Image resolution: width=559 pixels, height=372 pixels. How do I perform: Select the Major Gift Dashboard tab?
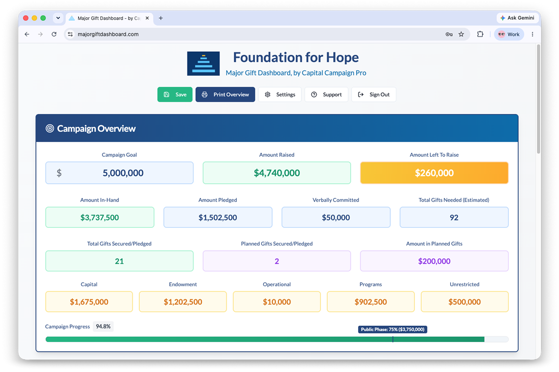click(109, 18)
